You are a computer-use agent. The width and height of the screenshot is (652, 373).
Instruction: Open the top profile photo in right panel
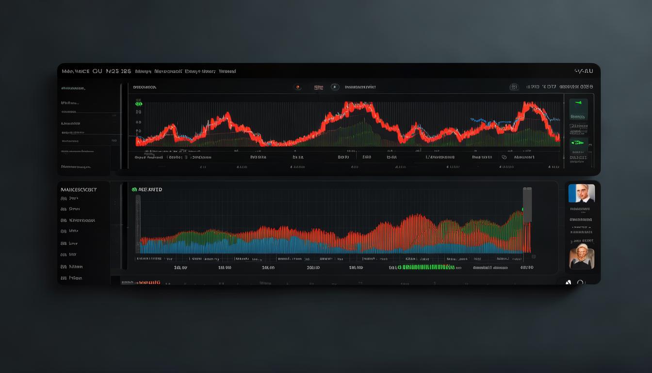[581, 193]
